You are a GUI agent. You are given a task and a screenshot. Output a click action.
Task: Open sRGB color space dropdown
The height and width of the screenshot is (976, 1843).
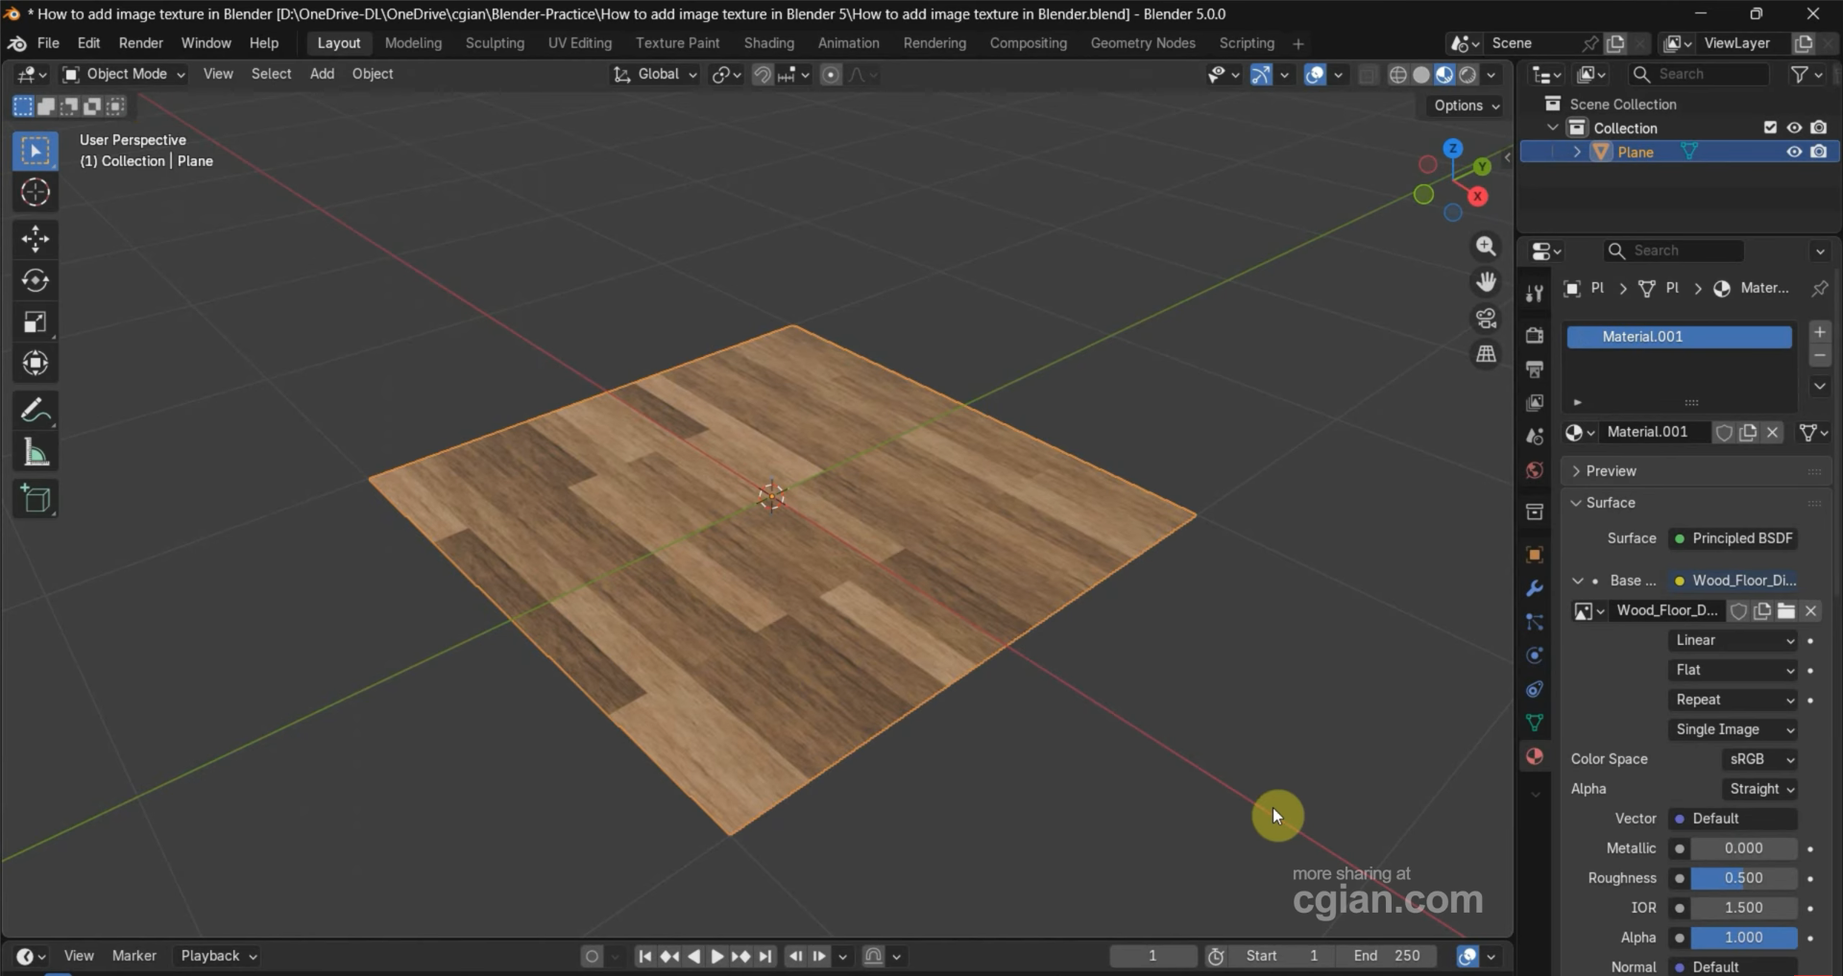[1759, 759]
